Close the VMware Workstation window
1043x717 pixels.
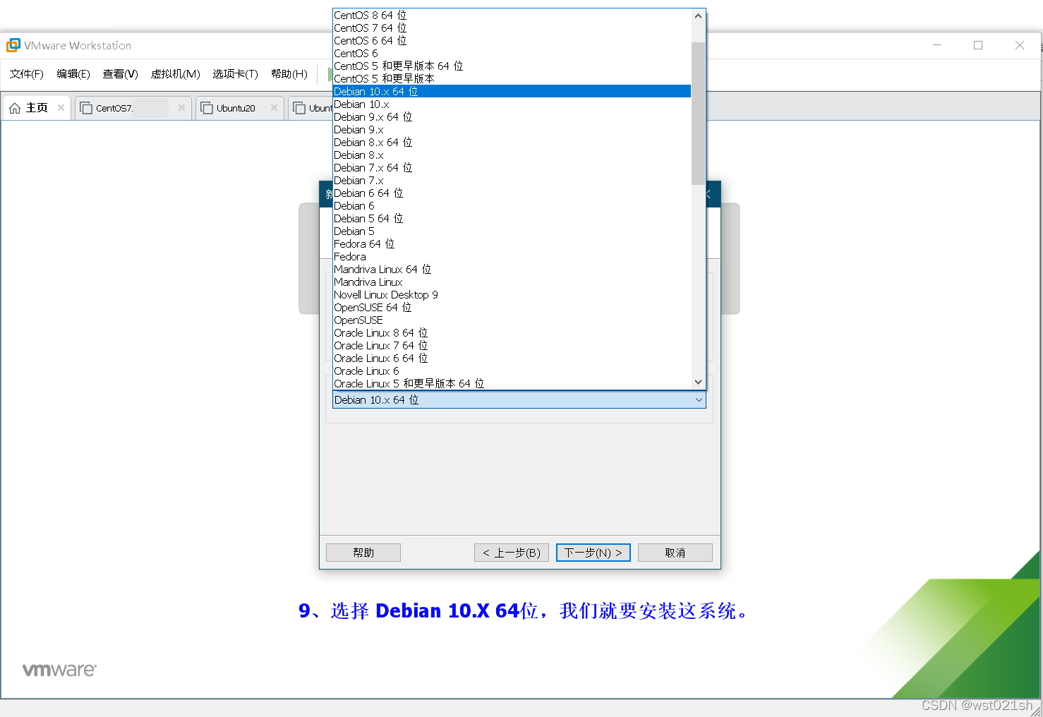(x=1020, y=45)
